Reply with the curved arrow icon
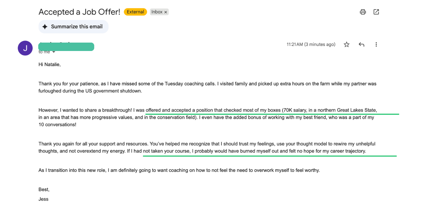423x208 pixels. coord(361,44)
